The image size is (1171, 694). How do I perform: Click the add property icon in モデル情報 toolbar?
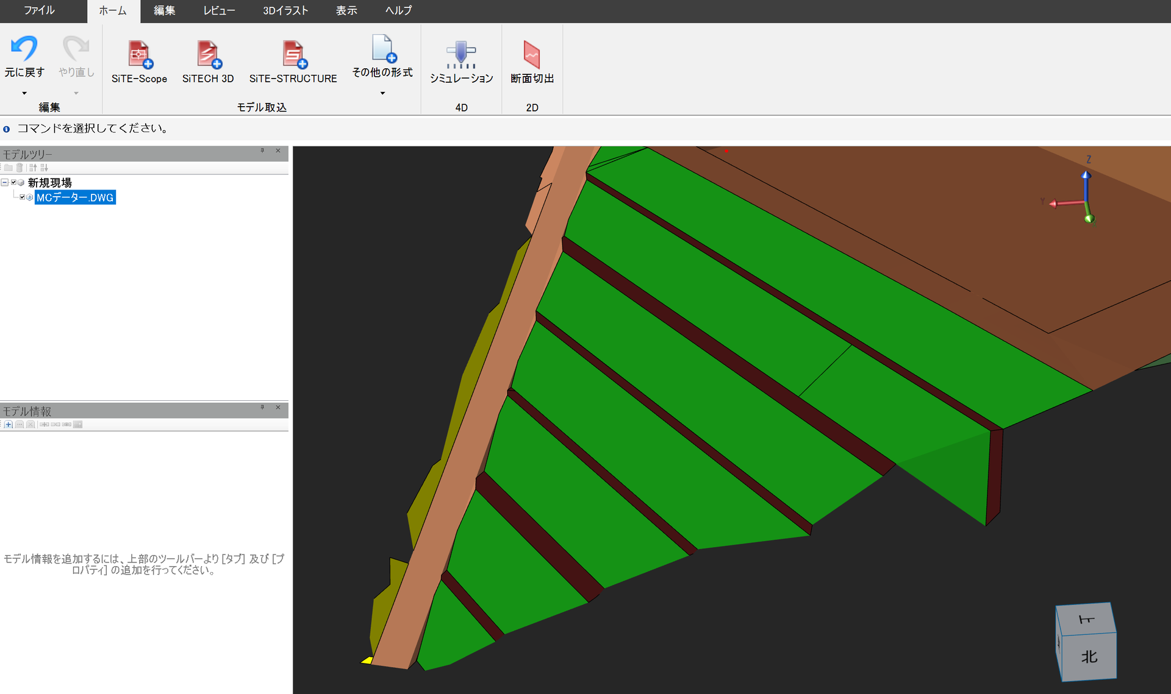click(45, 424)
